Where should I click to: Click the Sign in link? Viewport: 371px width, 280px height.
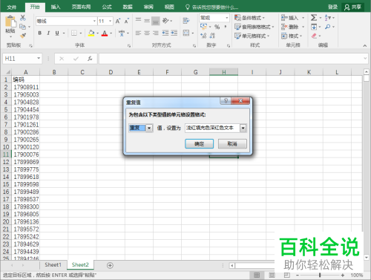click(332, 7)
